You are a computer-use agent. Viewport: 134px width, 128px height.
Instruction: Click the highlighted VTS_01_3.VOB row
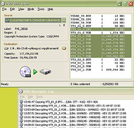pyautogui.click(x=101, y=43)
